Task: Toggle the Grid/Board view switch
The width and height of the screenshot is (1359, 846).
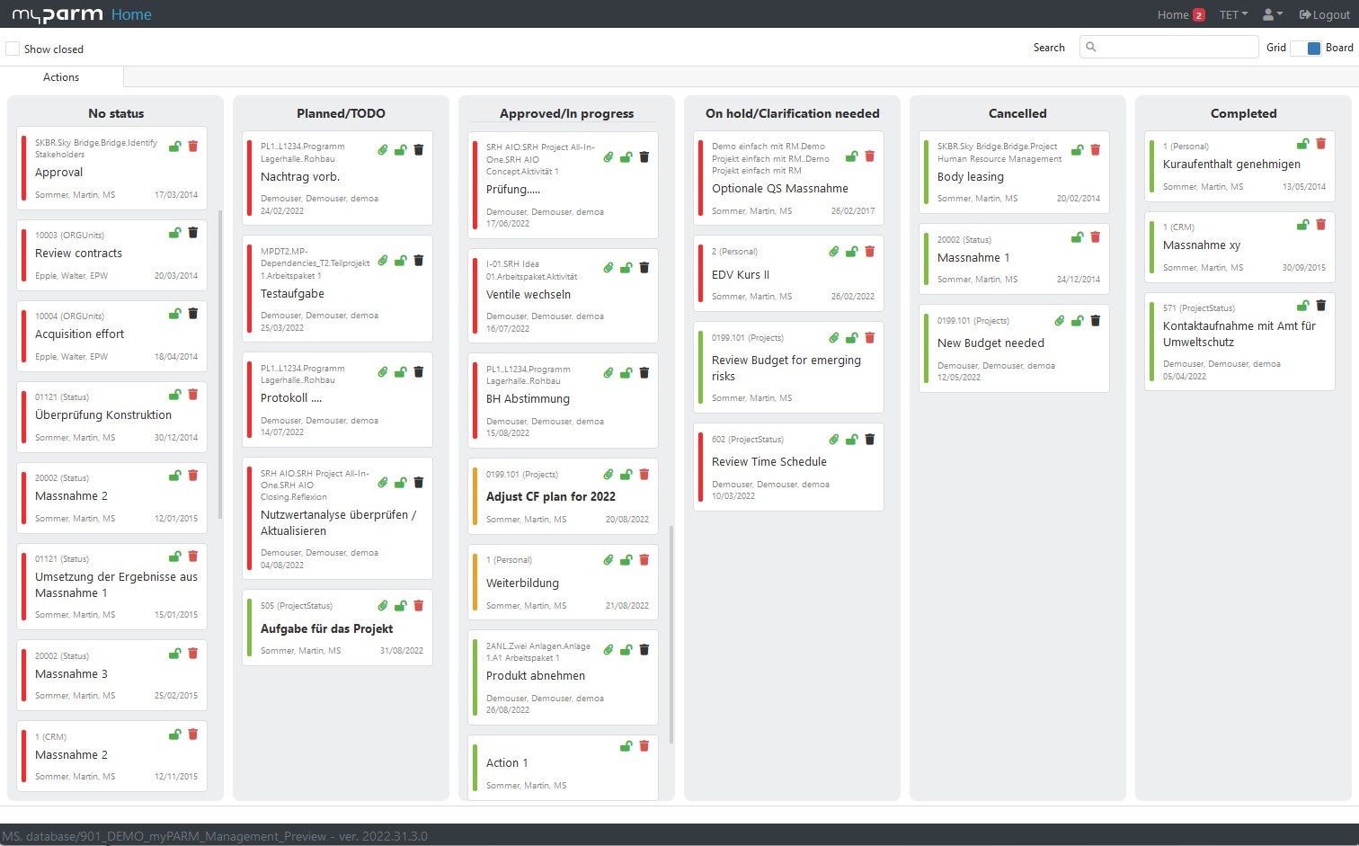Action: click(1306, 48)
